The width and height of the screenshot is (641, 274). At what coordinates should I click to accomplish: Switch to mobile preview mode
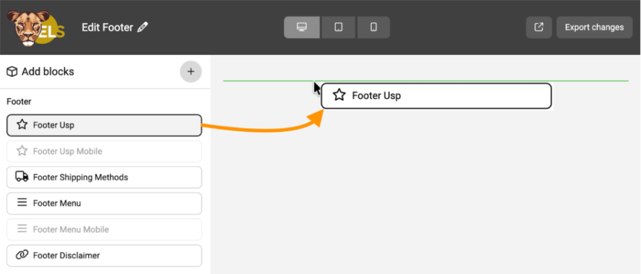point(373,28)
